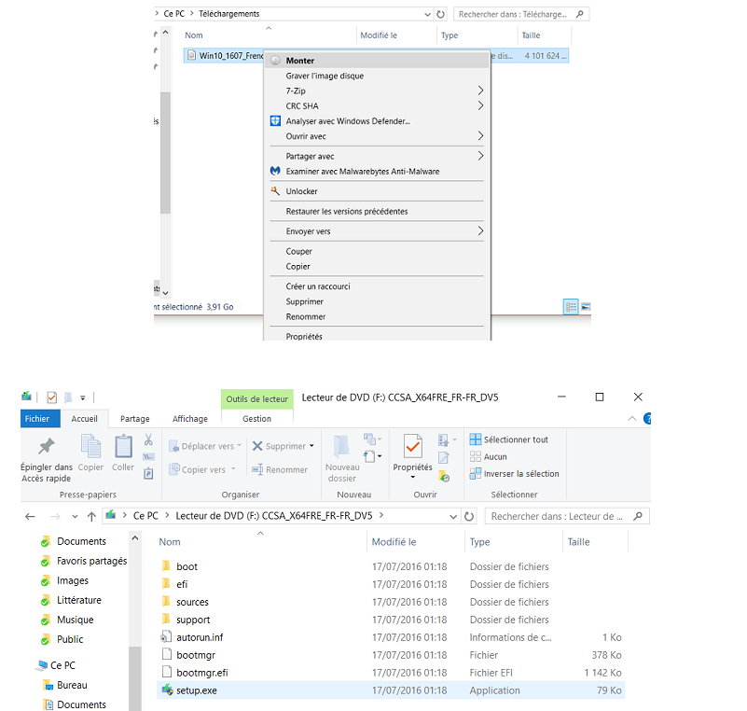Image resolution: width=747 pixels, height=711 pixels.
Task: Sort by the Taille column in DVD window
Action: (578, 542)
